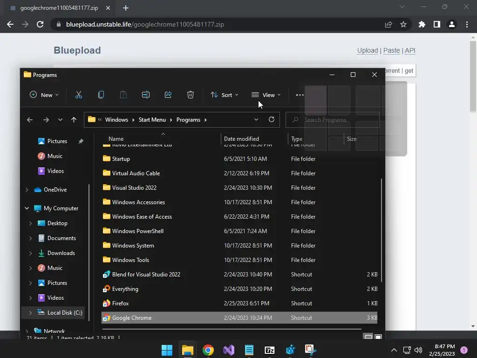Open Visual Studio from the taskbar
Viewport: 477px width, 358px height.
click(x=228, y=350)
